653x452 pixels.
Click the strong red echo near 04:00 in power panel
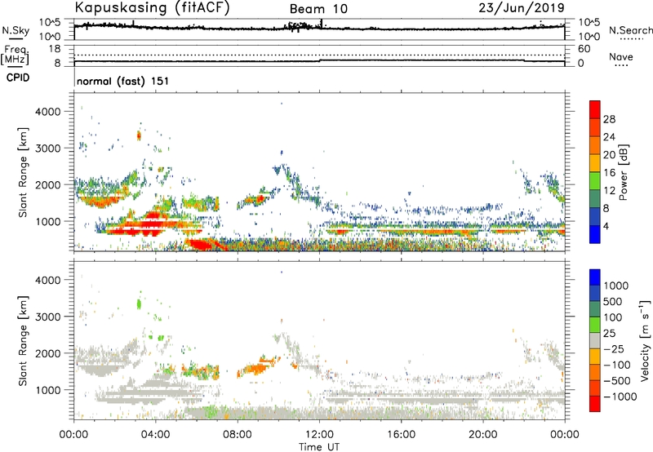point(153,223)
